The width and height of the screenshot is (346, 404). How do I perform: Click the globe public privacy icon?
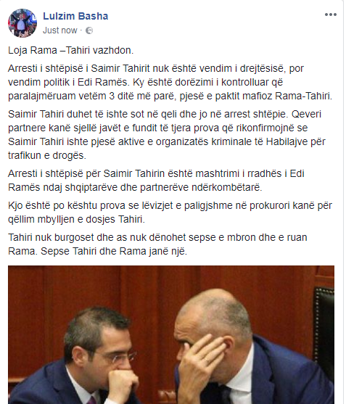(x=89, y=30)
